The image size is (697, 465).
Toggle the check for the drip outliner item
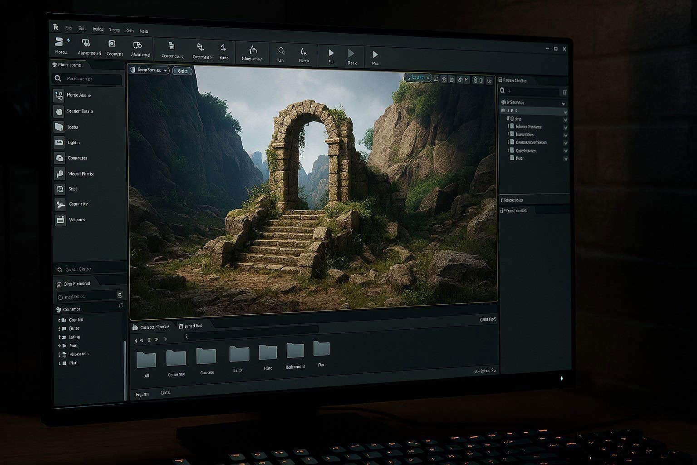565,119
